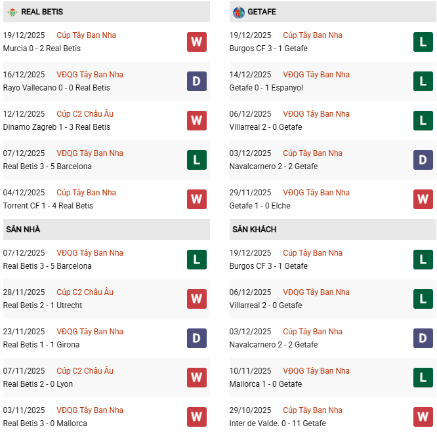Open the Torrent CF 1 - 4 Real Betis match
The height and width of the screenshot is (432, 437).
coord(48,206)
